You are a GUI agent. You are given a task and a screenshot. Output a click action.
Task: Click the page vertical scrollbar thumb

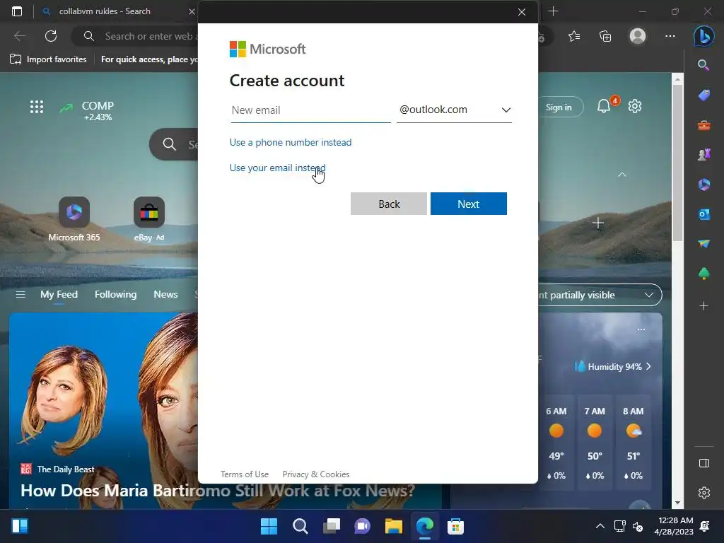pos(677,162)
